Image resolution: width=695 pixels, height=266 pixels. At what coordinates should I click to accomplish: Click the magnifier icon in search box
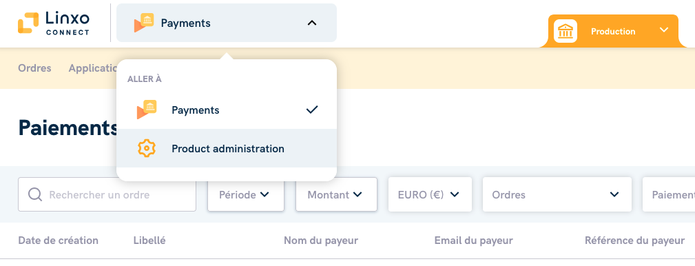(x=35, y=194)
